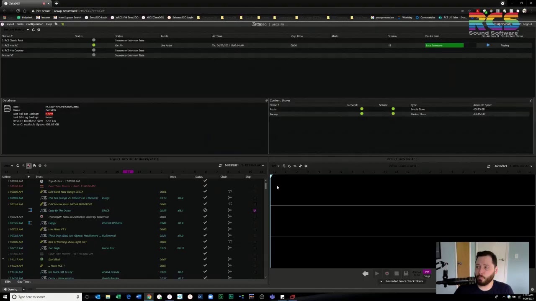Check Skip box for Happy row

click(255, 223)
